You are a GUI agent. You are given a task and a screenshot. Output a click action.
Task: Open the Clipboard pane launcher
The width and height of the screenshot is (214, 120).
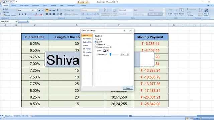coord(15,18)
